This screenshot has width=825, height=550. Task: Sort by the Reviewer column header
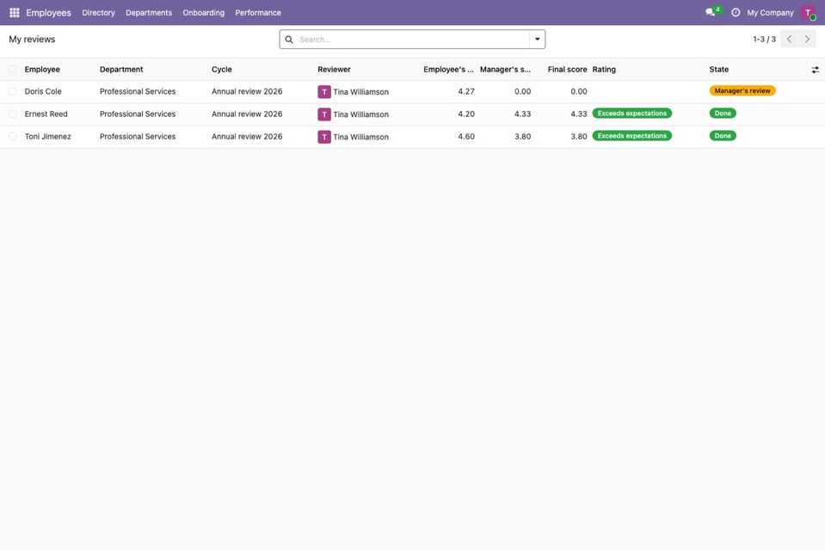334,70
